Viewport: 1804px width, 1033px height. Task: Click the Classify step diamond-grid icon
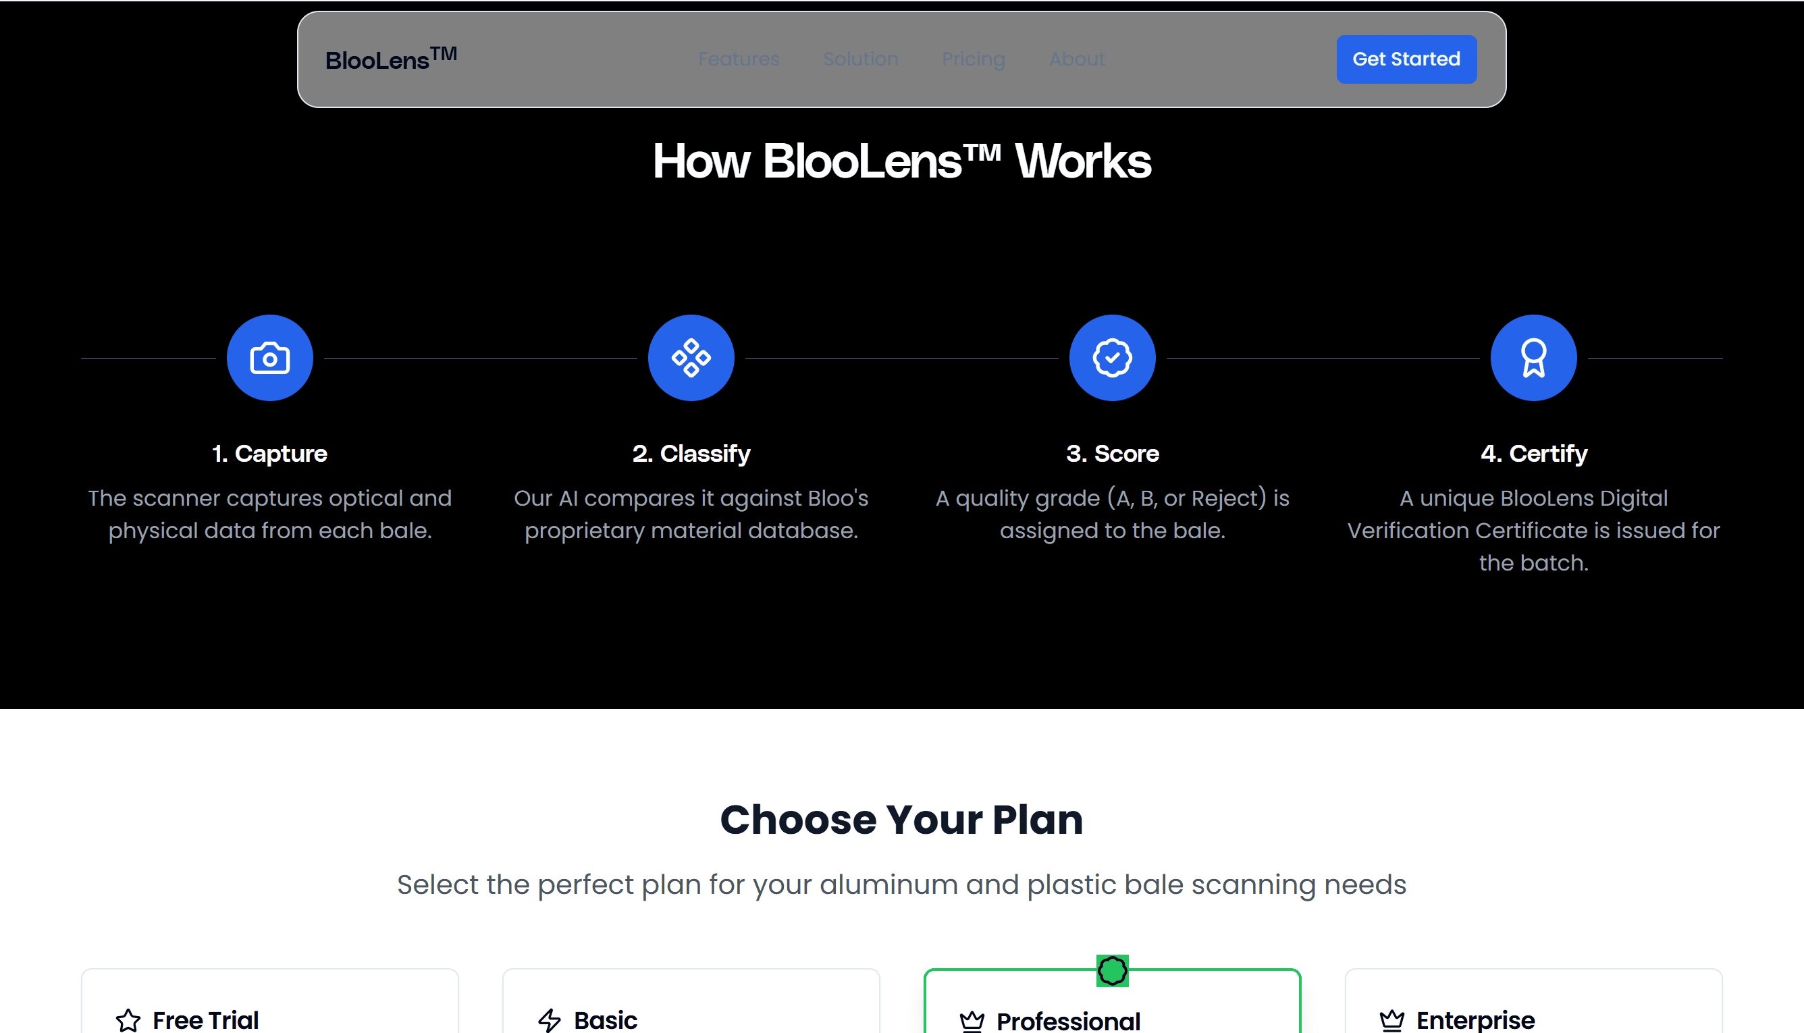point(691,358)
